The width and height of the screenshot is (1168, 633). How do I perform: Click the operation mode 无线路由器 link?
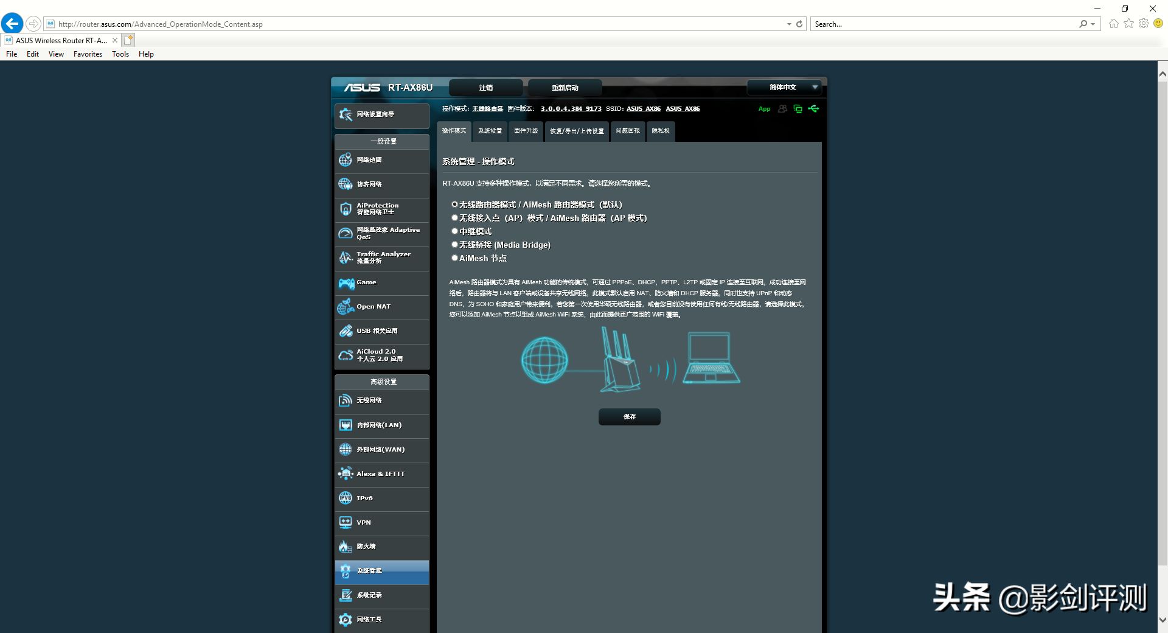[487, 109]
